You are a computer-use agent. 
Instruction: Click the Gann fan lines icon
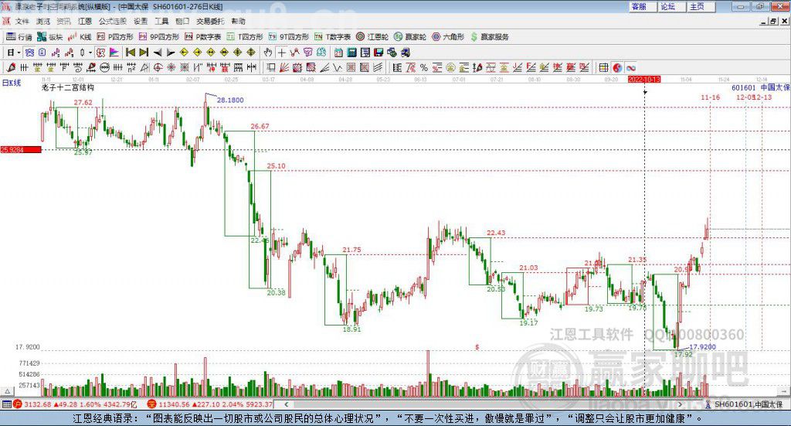(283, 67)
